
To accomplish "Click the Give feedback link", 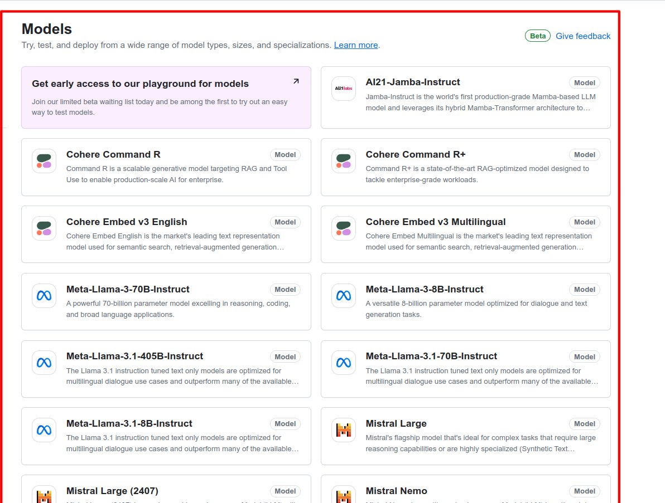I will pos(583,36).
